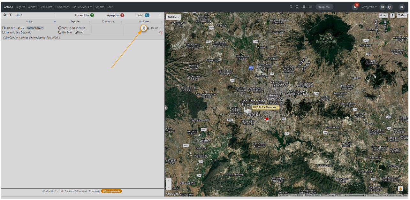Click Salir to log out
Viewport: 410px width, 200px height.
coord(110,7)
